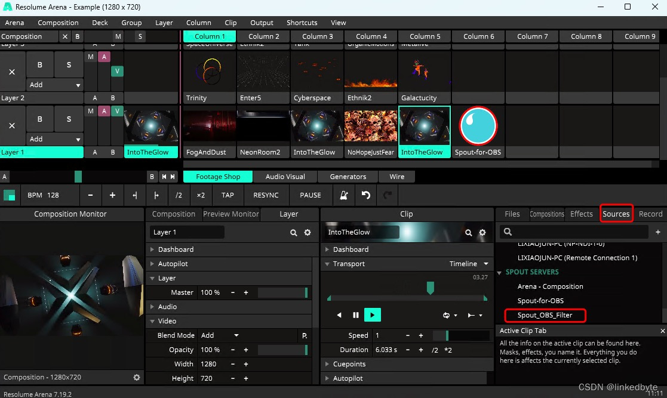Double the BPM with ×2
Viewport: 667px width, 398px height.
201,195
